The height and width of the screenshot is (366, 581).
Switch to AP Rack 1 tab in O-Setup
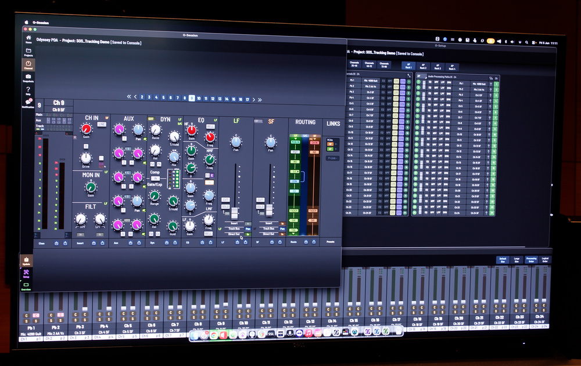[x=408, y=66]
